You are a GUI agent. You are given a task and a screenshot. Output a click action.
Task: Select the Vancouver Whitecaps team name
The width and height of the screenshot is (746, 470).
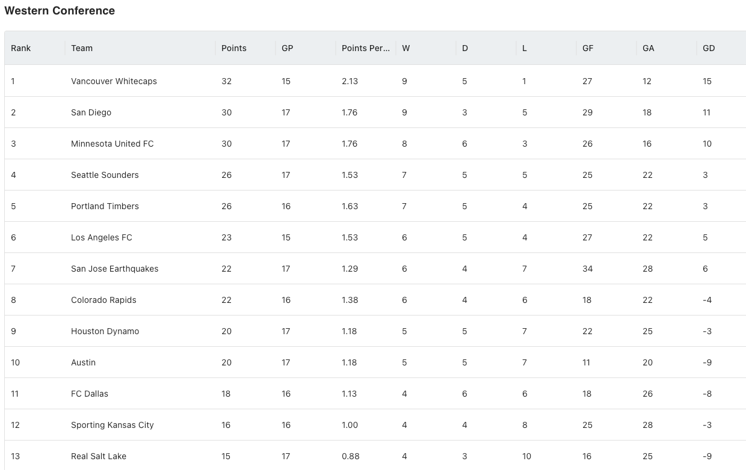[x=114, y=81]
